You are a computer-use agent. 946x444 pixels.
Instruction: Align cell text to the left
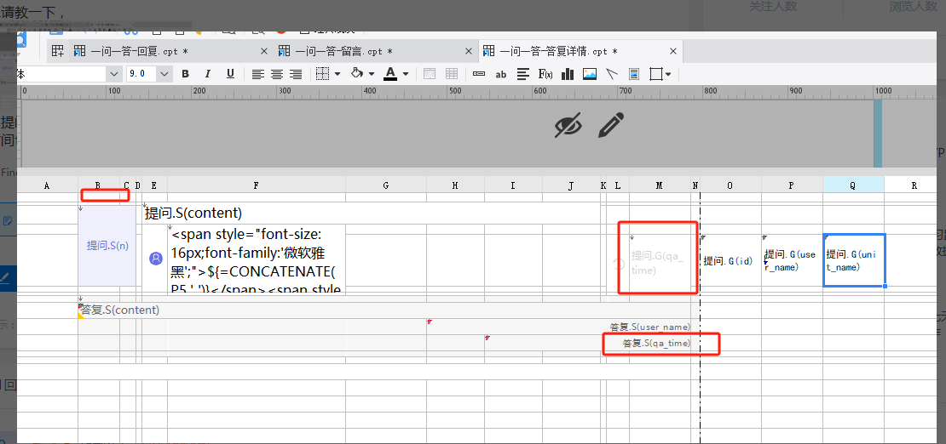258,74
